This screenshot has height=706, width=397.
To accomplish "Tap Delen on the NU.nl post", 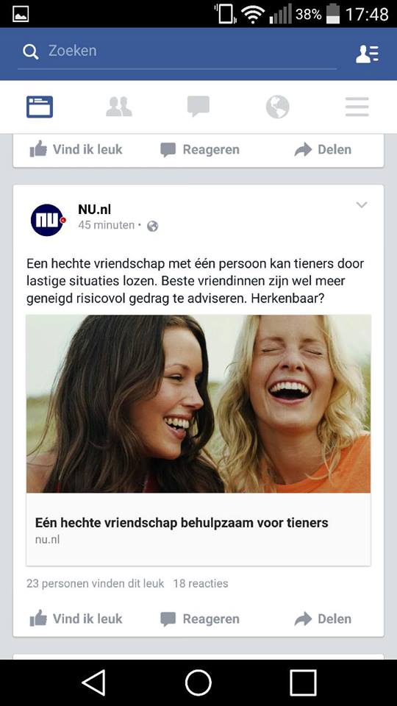I will [323, 619].
